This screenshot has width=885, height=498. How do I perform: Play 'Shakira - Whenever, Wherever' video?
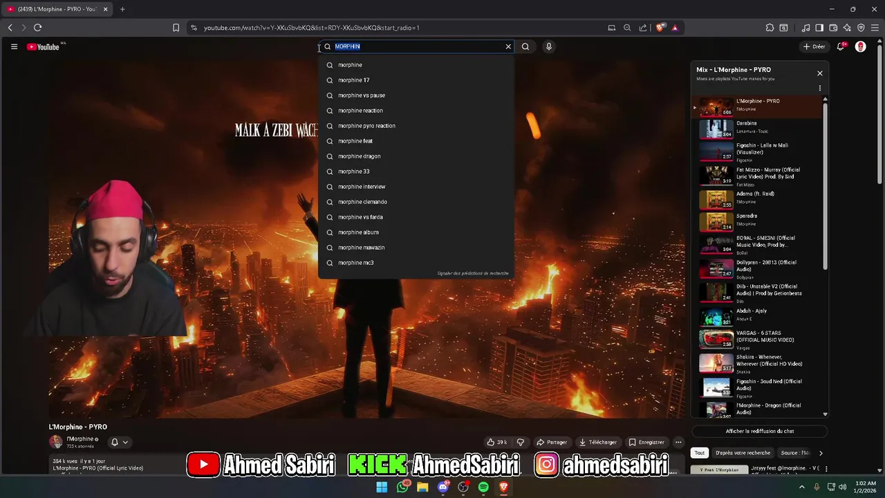pyautogui.click(x=758, y=362)
